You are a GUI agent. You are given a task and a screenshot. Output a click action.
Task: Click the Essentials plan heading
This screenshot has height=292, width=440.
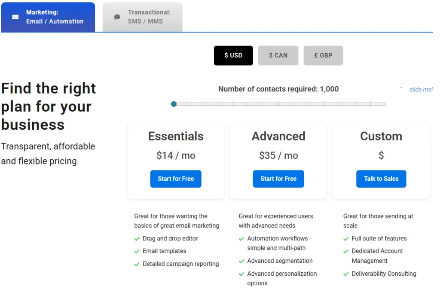tap(176, 136)
